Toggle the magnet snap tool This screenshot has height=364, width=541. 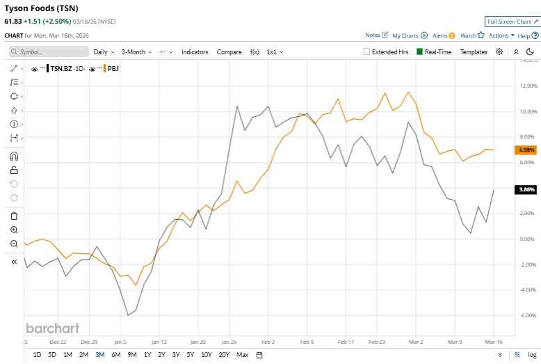(14, 156)
